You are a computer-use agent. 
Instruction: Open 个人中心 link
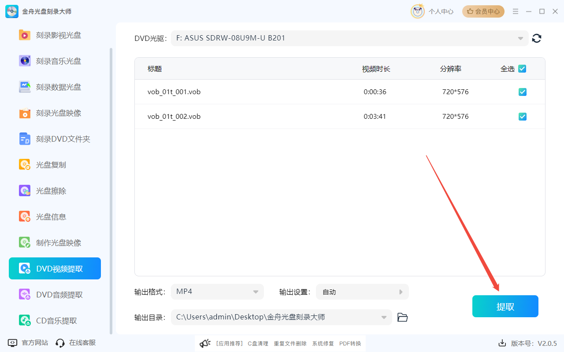[441, 11]
